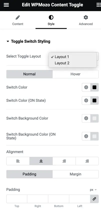Toggle the padding link values icon
101x212 pixels.
click(94, 199)
